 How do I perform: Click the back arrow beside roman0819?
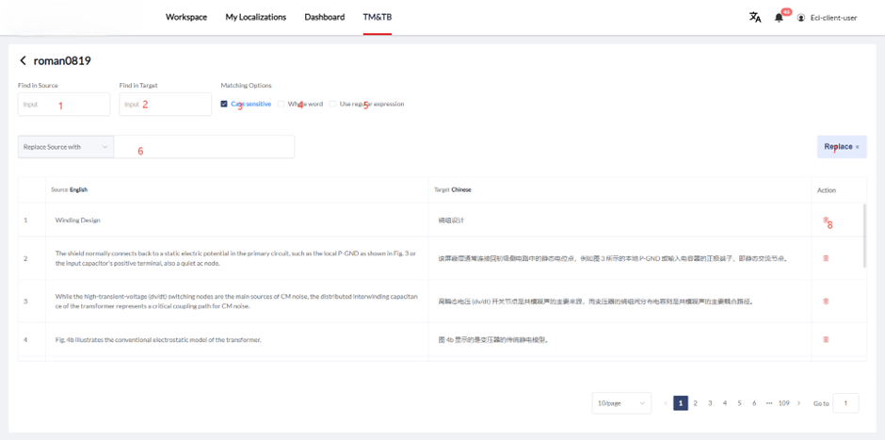24,61
